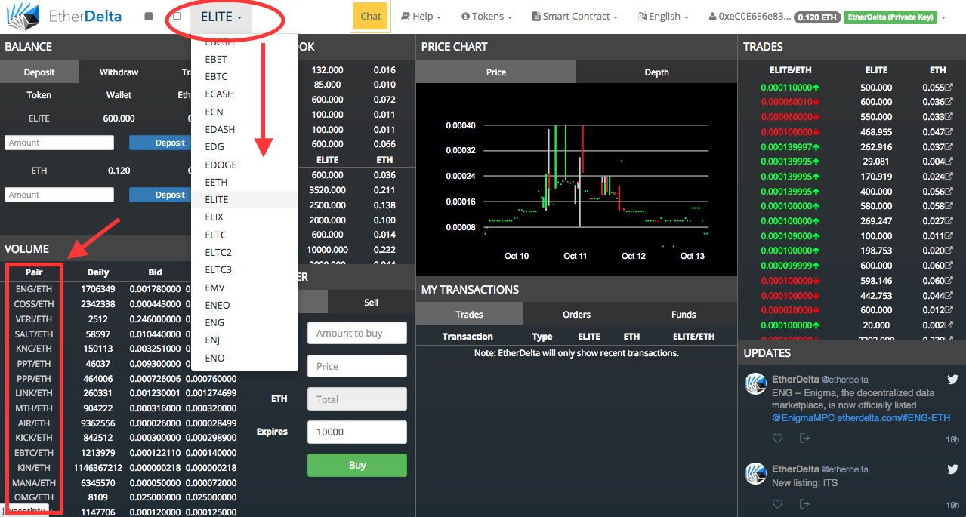Open the etherdelta.com/#ENG-ETH link

pyautogui.click(x=893, y=417)
